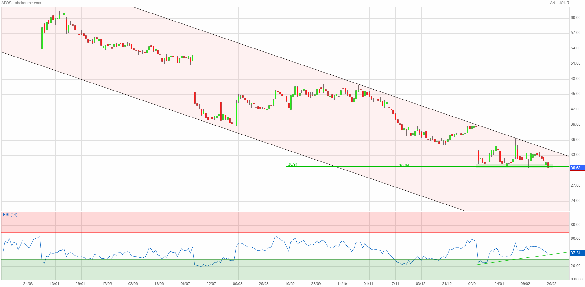Screen dimensions: 585x287
Task: Click the 27.00 price axis label
Action: click(x=576, y=185)
